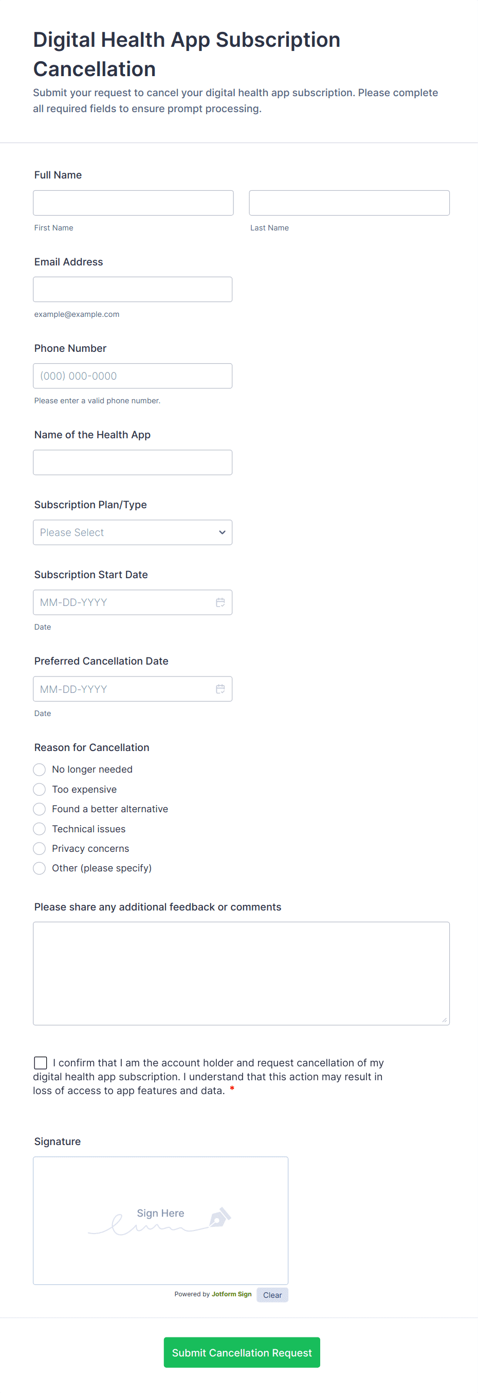Click the First Name input field

(133, 203)
